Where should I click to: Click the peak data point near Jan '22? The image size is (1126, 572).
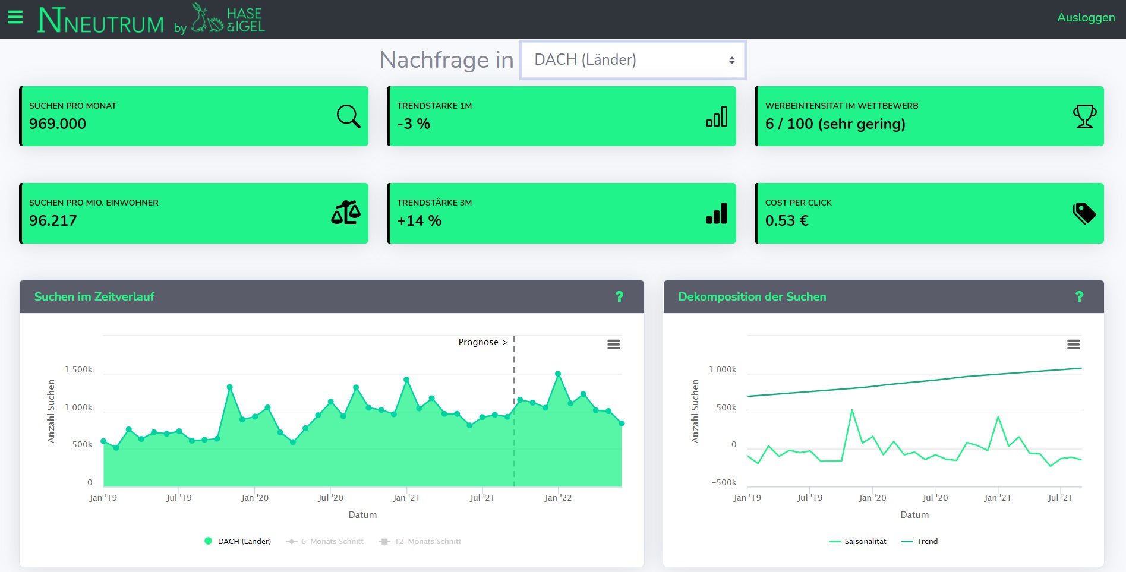558,374
